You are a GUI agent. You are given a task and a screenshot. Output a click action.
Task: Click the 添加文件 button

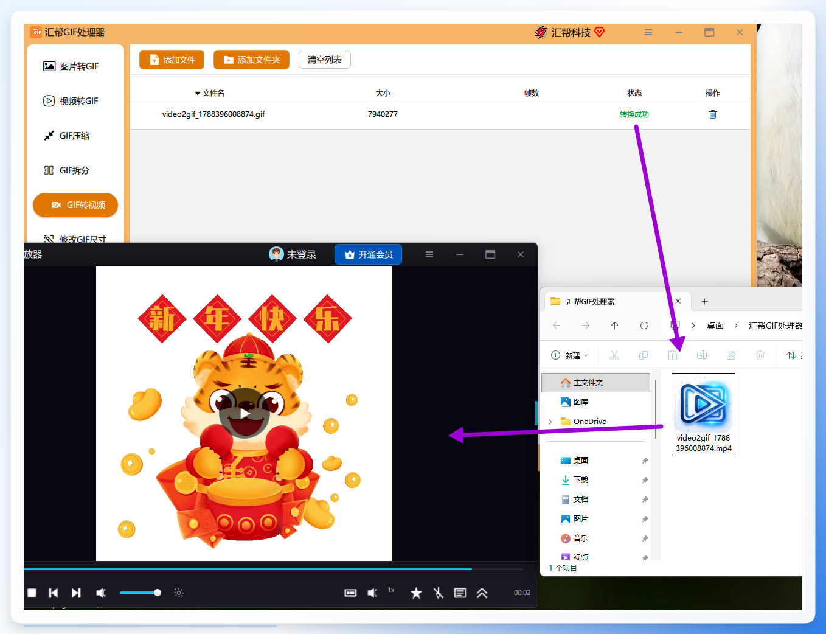172,60
